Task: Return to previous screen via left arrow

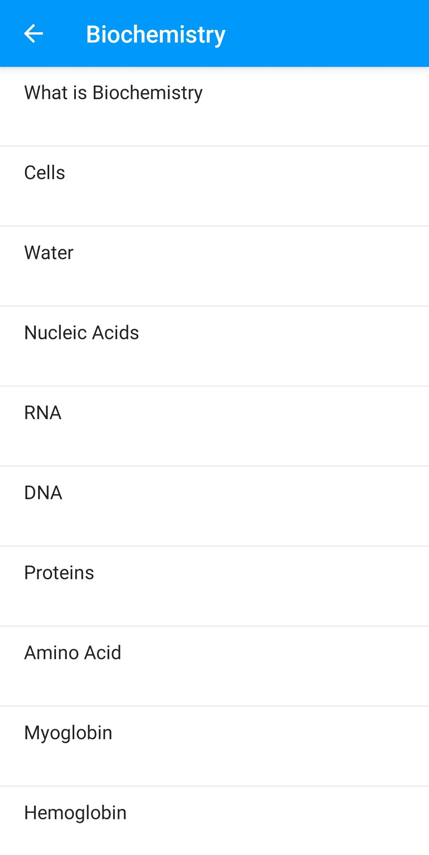Action: tap(33, 33)
